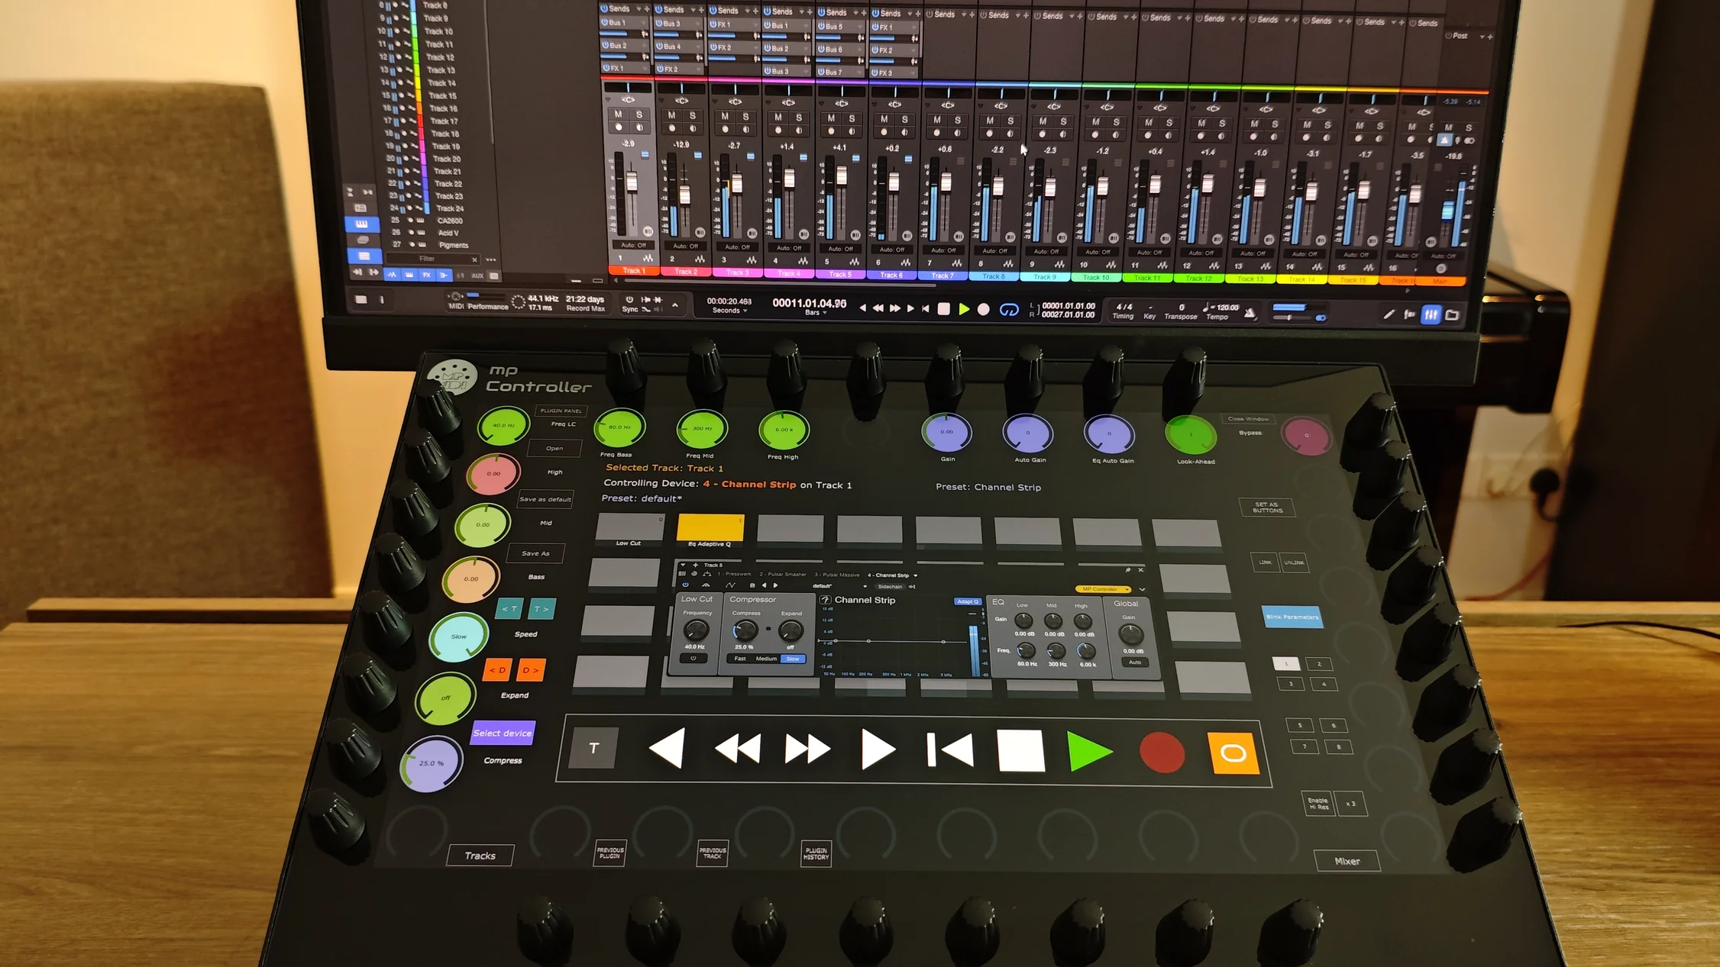The image size is (1720, 967).
Task: Tap the Return to Start icon on the MP Controller
Action: (x=949, y=750)
